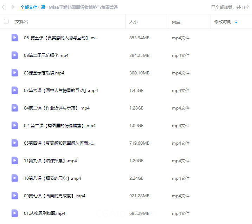Click the 类型 column header

pos(176,22)
